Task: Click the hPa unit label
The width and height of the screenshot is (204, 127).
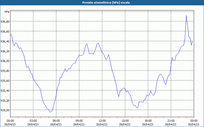Action: (x=7, y=12)
